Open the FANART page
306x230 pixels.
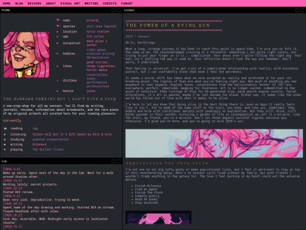[x=127, y=3]
